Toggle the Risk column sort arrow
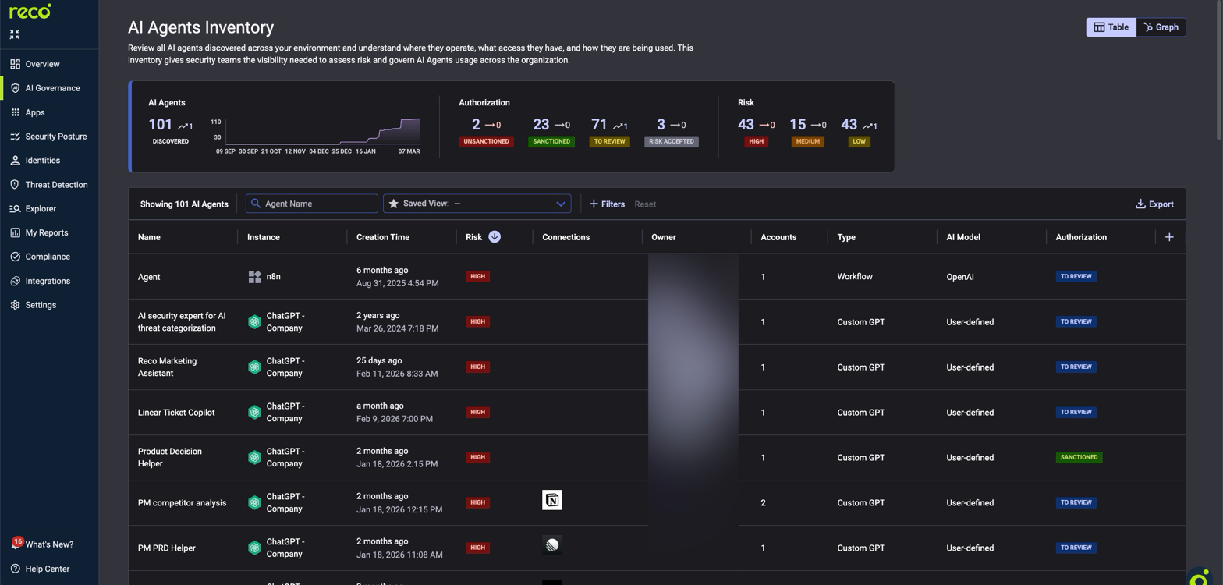1223x585 pixels. pyautogui.click(x=495, y=236)
